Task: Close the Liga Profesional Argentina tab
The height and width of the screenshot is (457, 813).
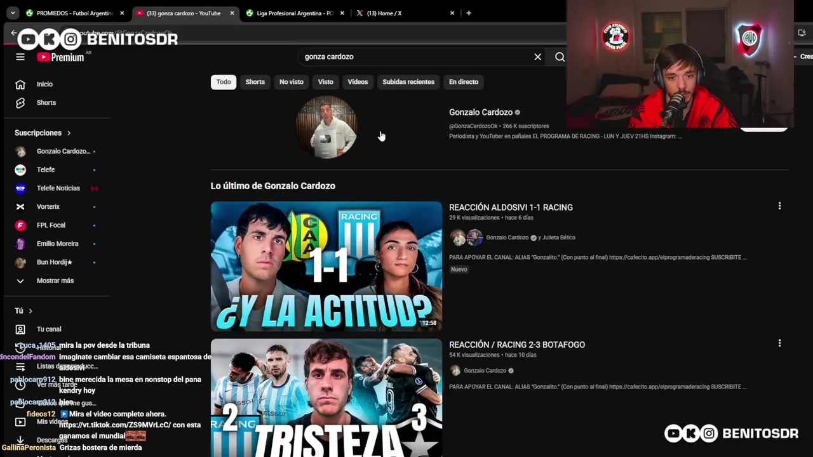Action: point(342,13)
